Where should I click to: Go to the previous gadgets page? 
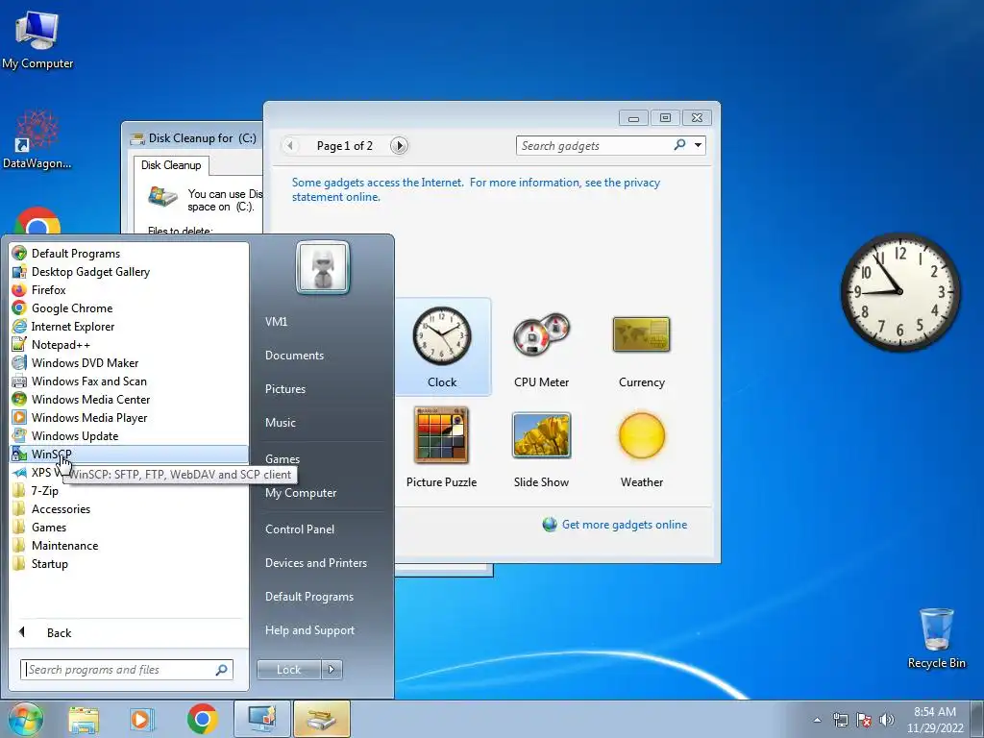[289, 146]
